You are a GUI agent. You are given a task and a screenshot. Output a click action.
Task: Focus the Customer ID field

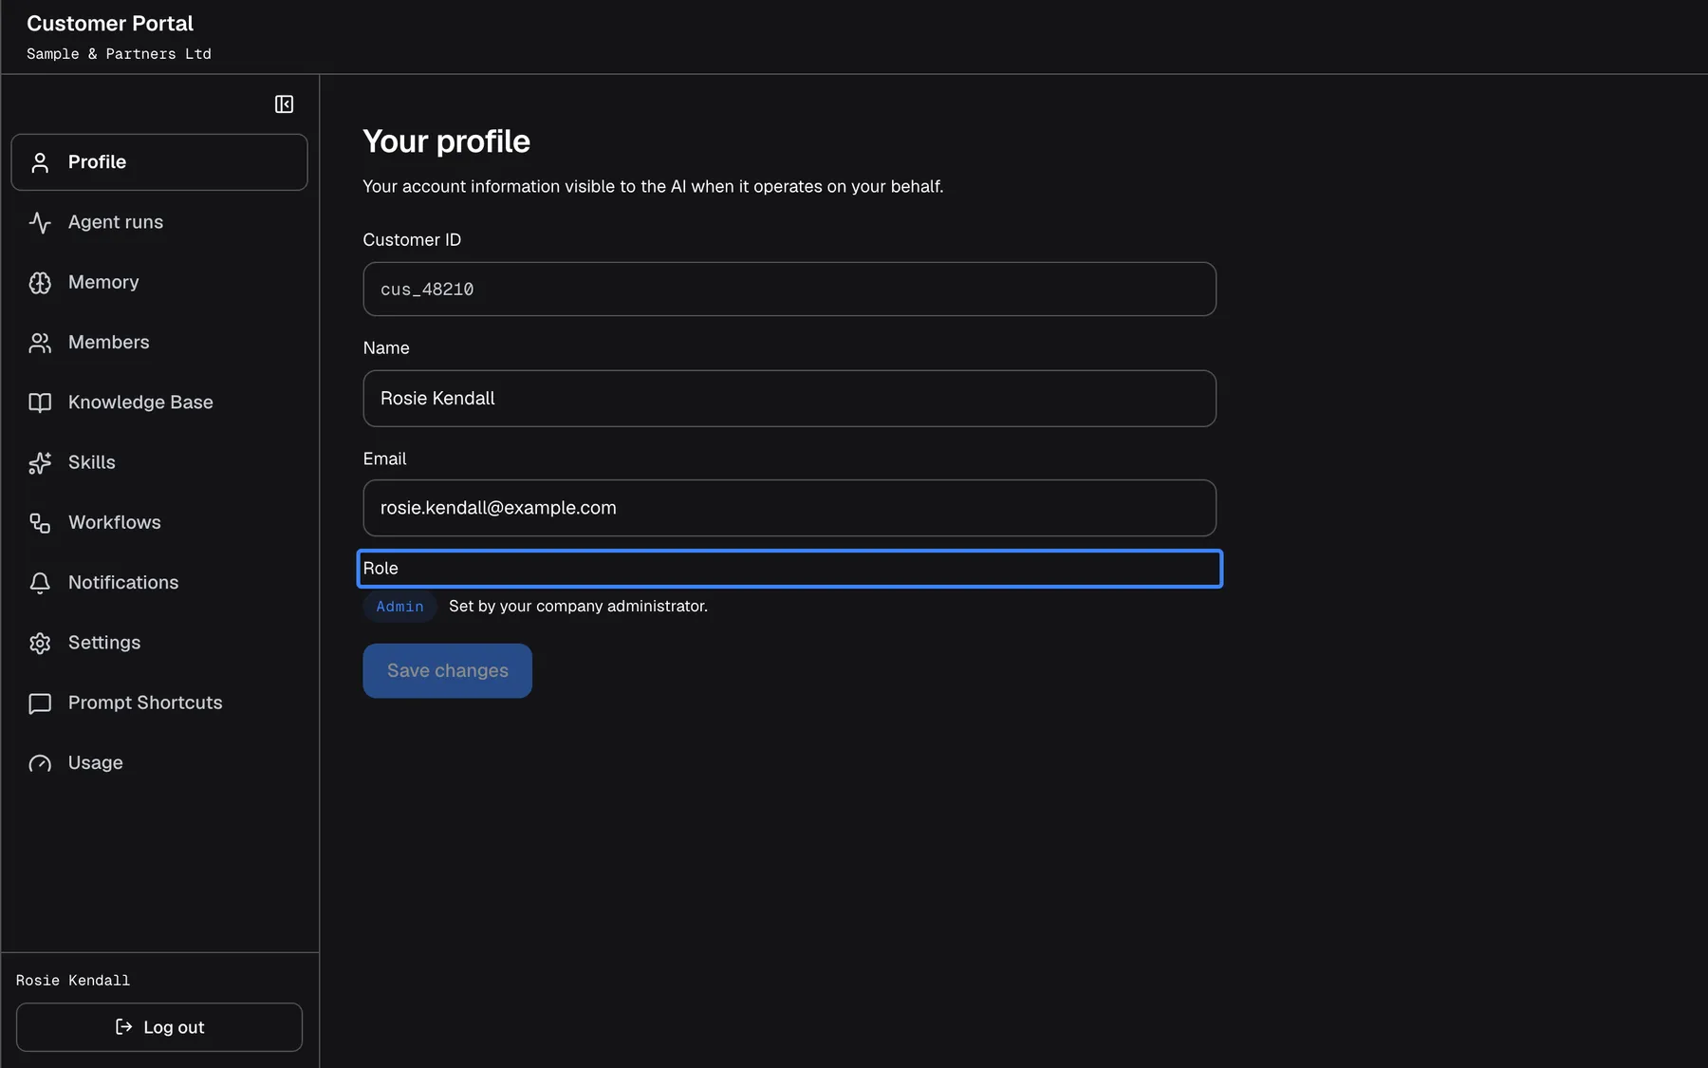tap(789, 289)
